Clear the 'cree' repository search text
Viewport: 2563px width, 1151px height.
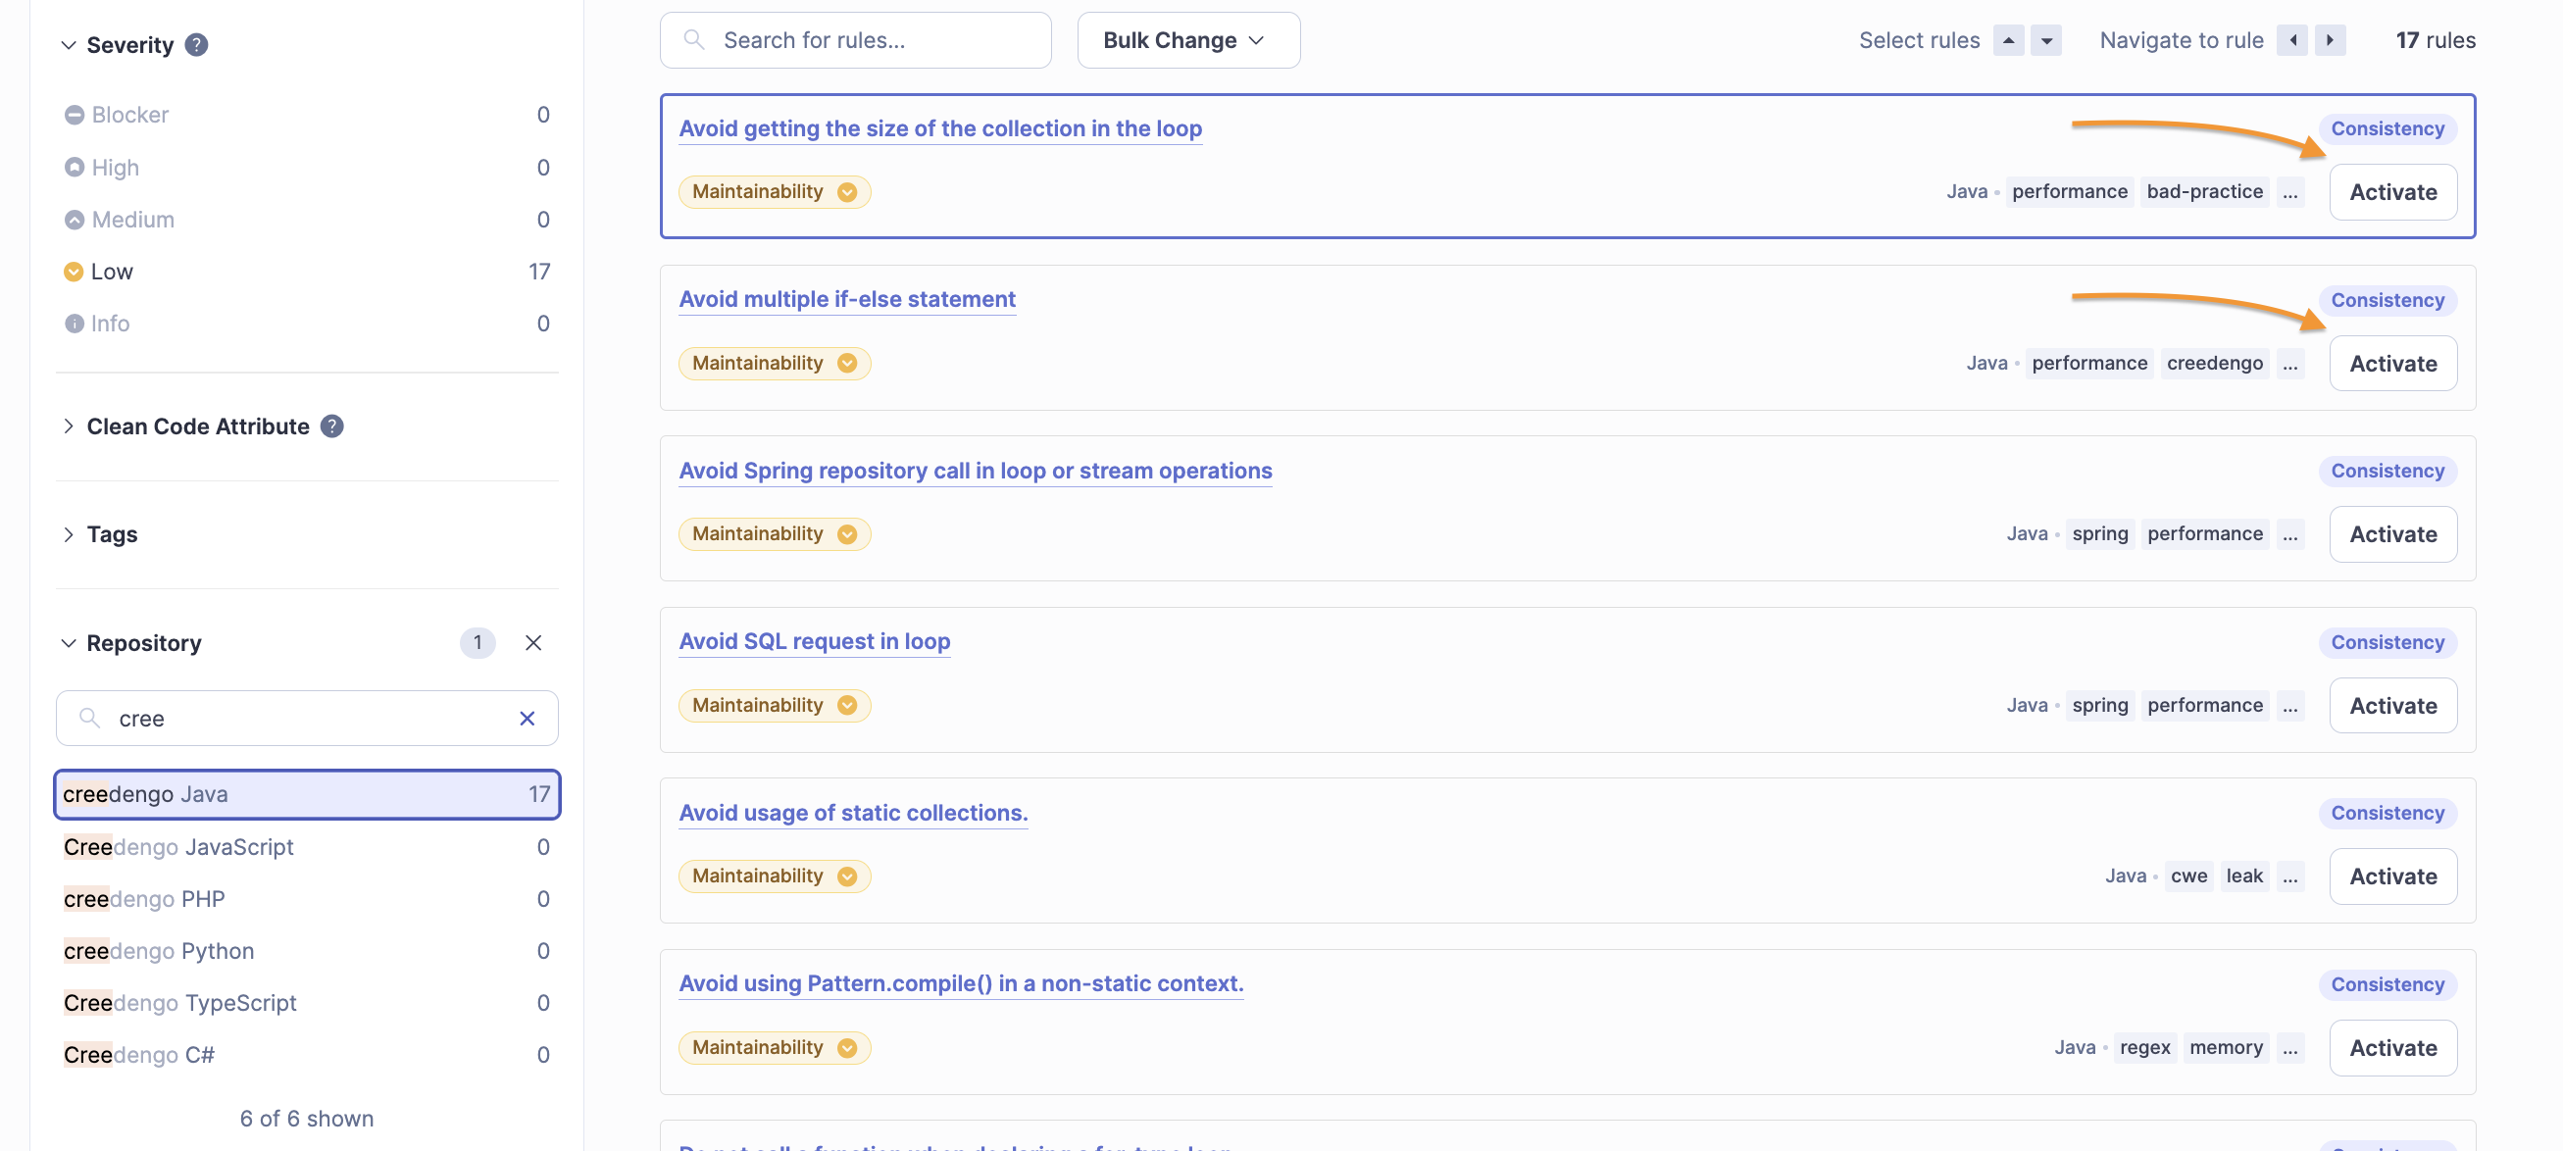pos(528,719)
